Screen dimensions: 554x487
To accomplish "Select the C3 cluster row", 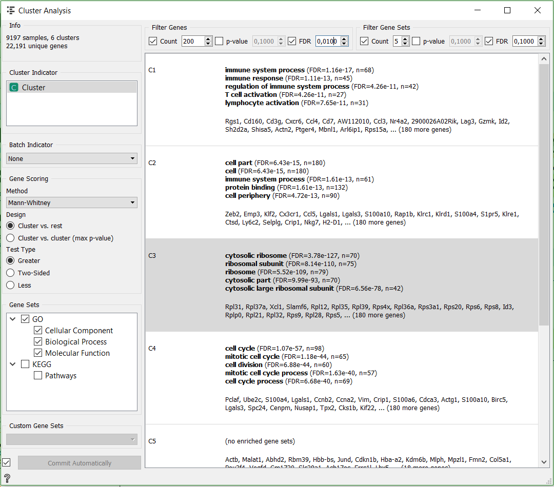I will point(342,285).
